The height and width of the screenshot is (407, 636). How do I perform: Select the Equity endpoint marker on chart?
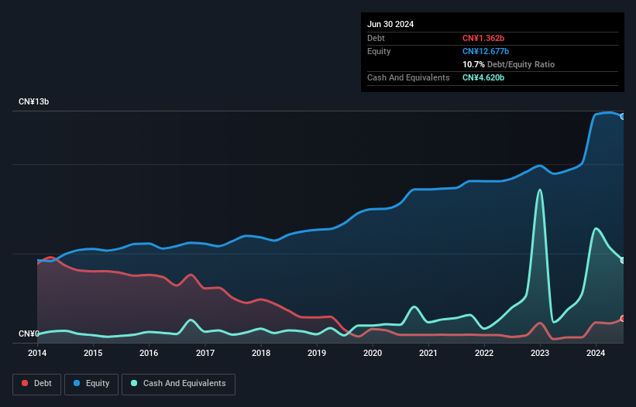[623, 117]
